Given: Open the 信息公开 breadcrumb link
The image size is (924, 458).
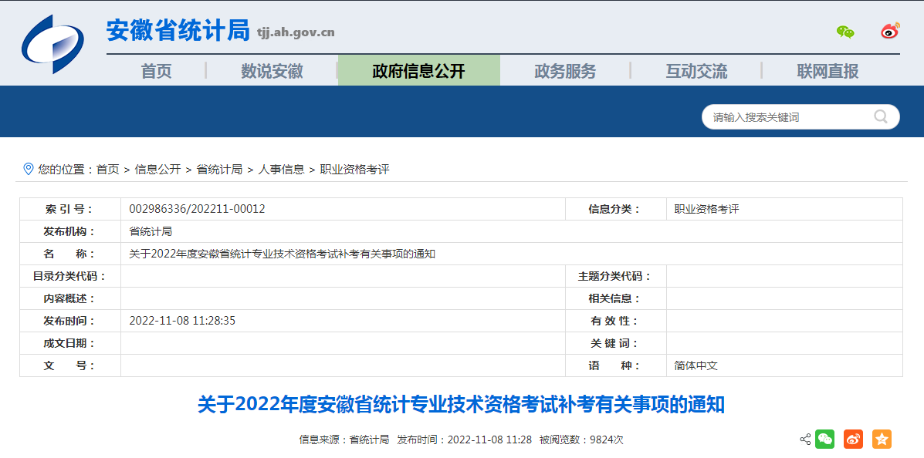Looking at the screenshot, I should [x=159, y=168].
